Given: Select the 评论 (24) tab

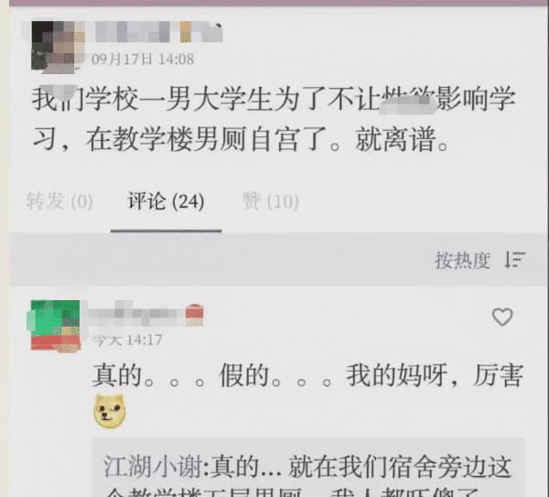Looking at the screenshot, I should tap(166, 201).
